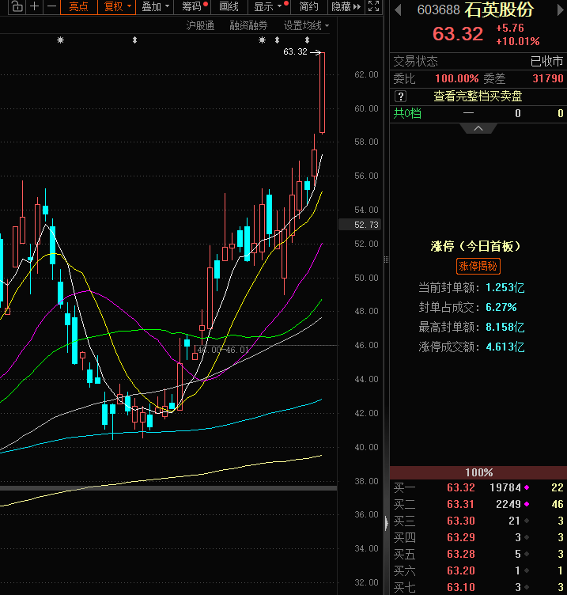Viewport: 567px width, 595px height.
Task: Zoom out chart with minus icon
Action: coord(52,6)
